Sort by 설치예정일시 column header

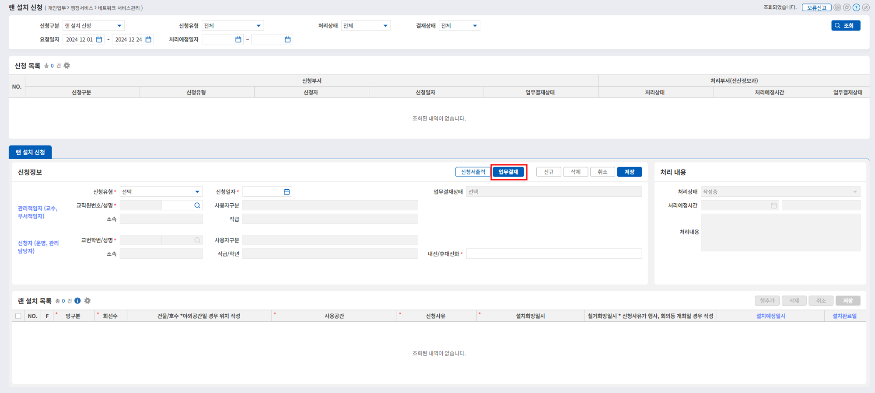pos(770,316)
